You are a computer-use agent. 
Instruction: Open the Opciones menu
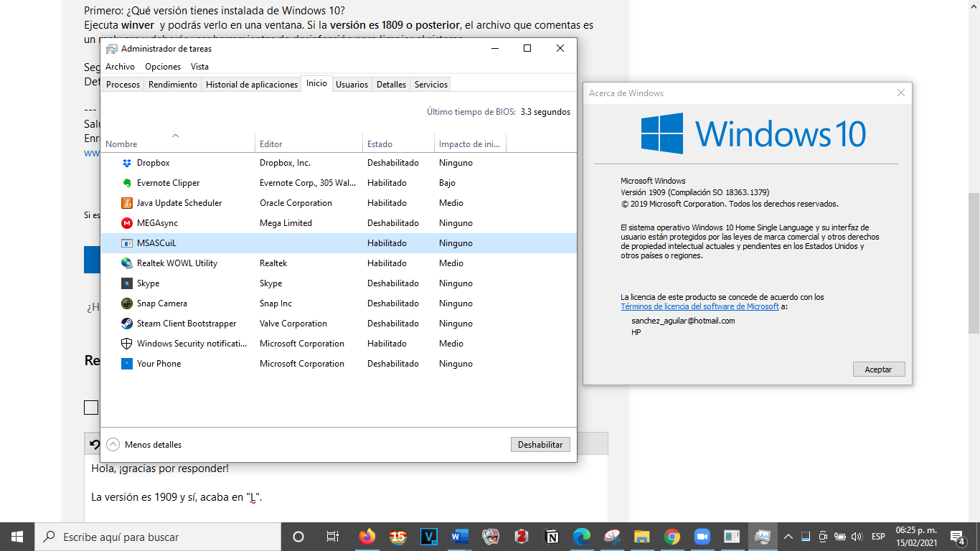click(x=163, y=67)
